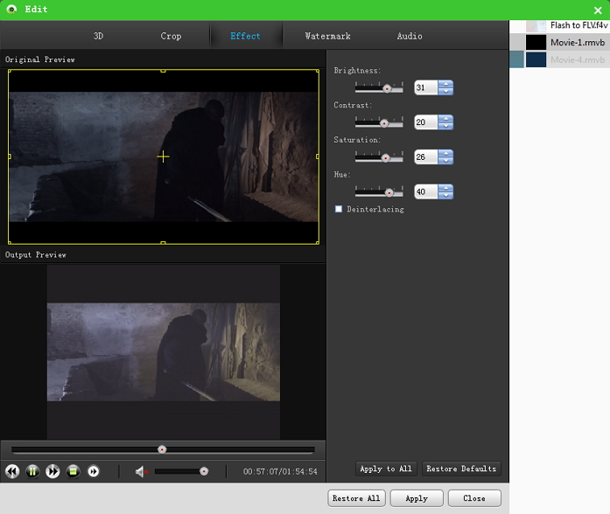The height and width of the screenshot is (514, 610).
Task: Increase Brightness value with up arrow
Action: [x=445, y=84]
